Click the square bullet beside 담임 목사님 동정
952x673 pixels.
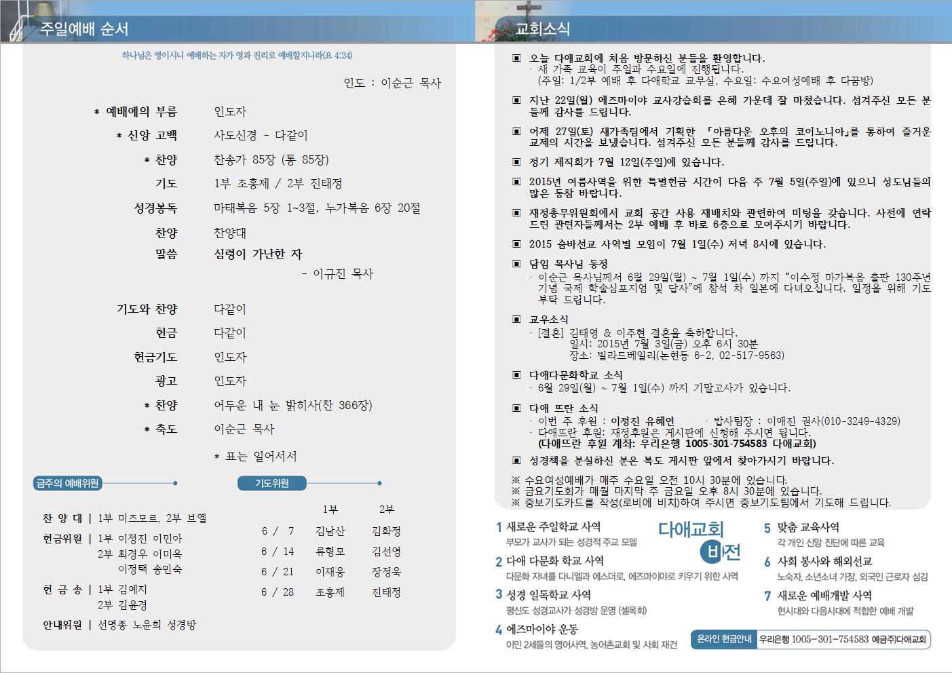517,264
